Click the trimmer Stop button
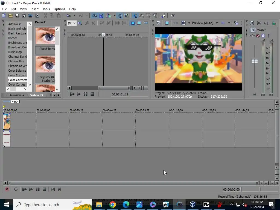This screenshot has height=210, width=280. 92,94
